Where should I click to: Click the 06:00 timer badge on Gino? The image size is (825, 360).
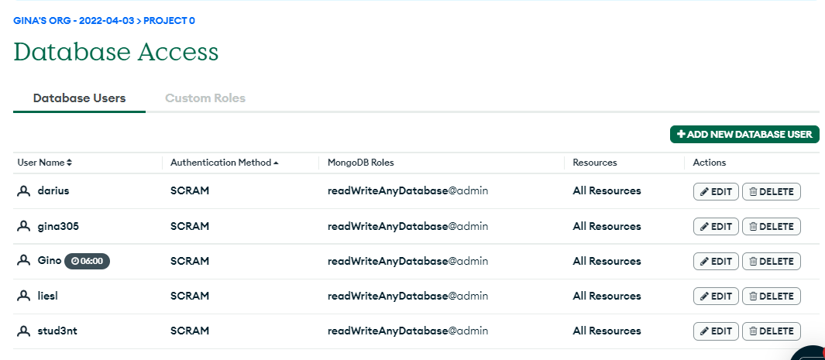click(87, 262)
